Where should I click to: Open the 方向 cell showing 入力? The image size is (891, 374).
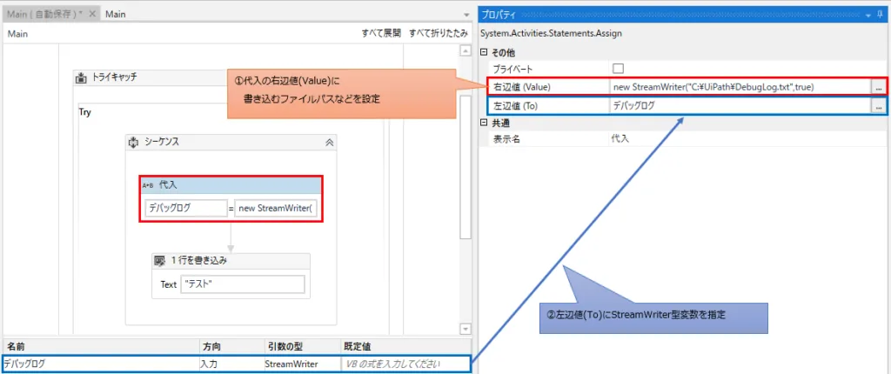[230, 364]
